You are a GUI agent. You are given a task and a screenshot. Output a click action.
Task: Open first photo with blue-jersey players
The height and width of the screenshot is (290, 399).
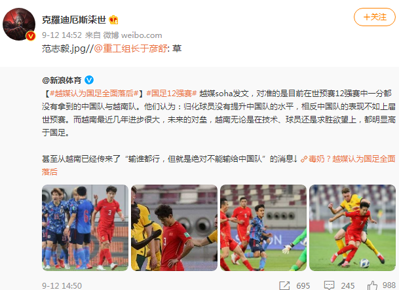click(x=85, y=228)
